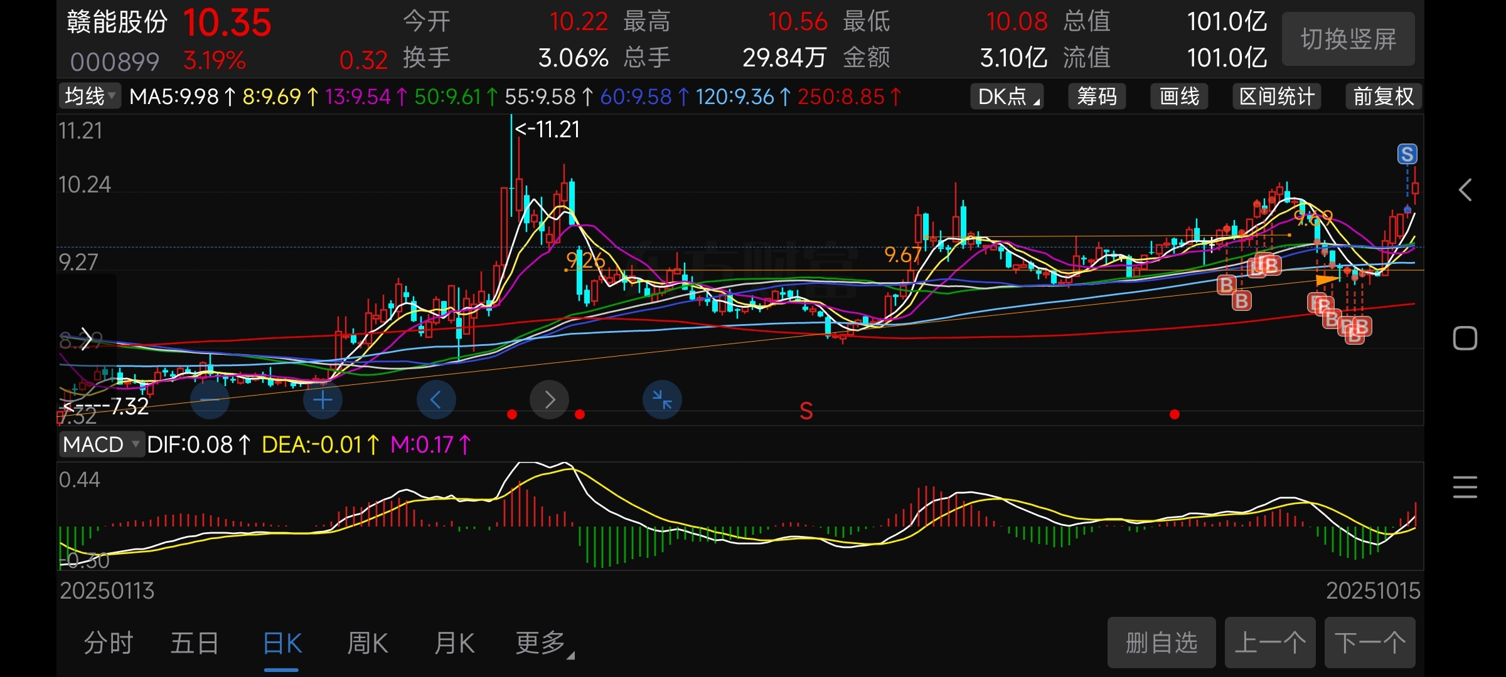Zoom out chart with minus icon
Screen dimensions: 1506x677
click(x=210, y=400)
